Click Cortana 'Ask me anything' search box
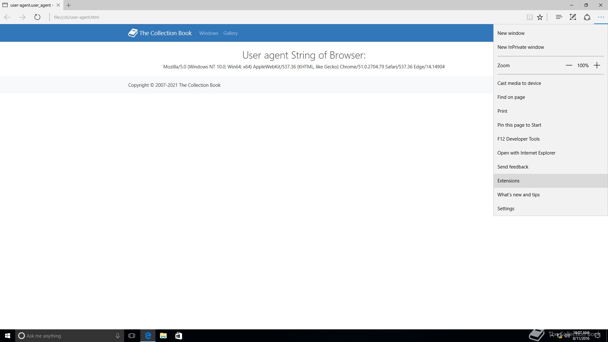Viewport: 608px width, 342px height. point(69,336)
